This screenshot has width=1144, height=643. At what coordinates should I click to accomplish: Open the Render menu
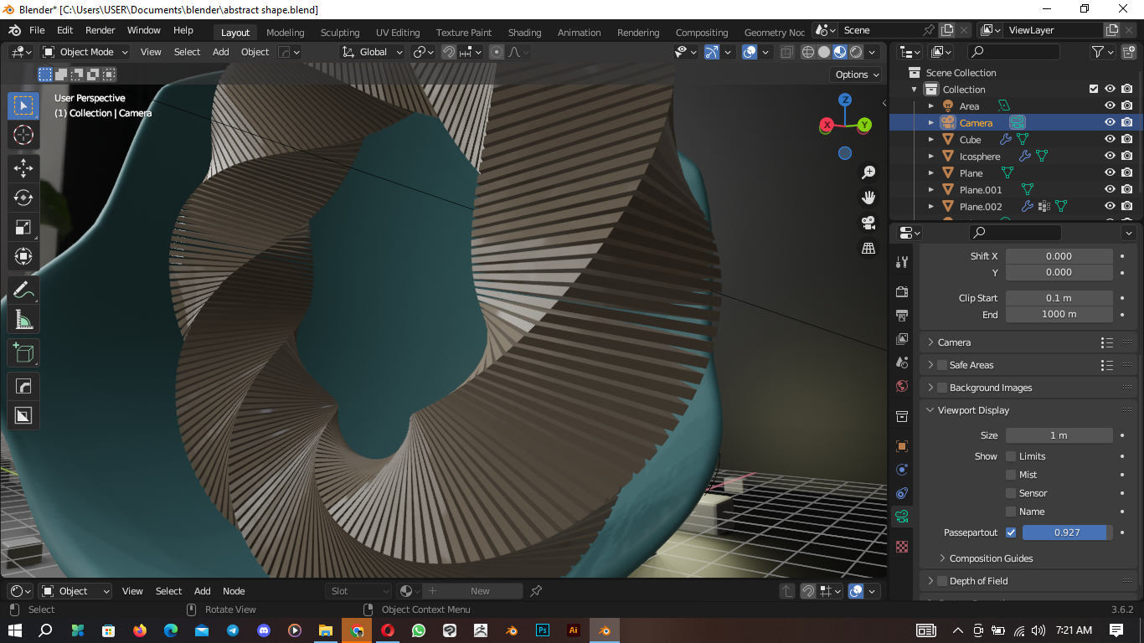(100, 30)
